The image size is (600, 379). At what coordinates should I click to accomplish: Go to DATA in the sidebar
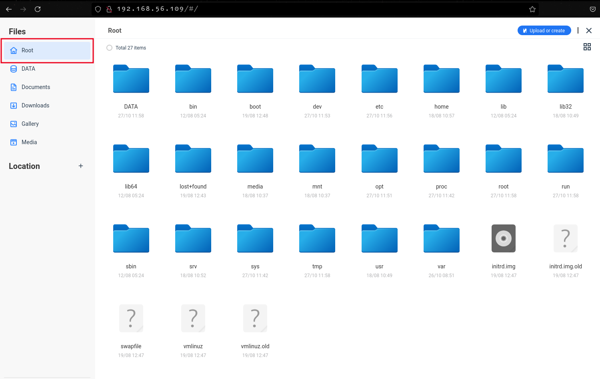pos(47,69)
